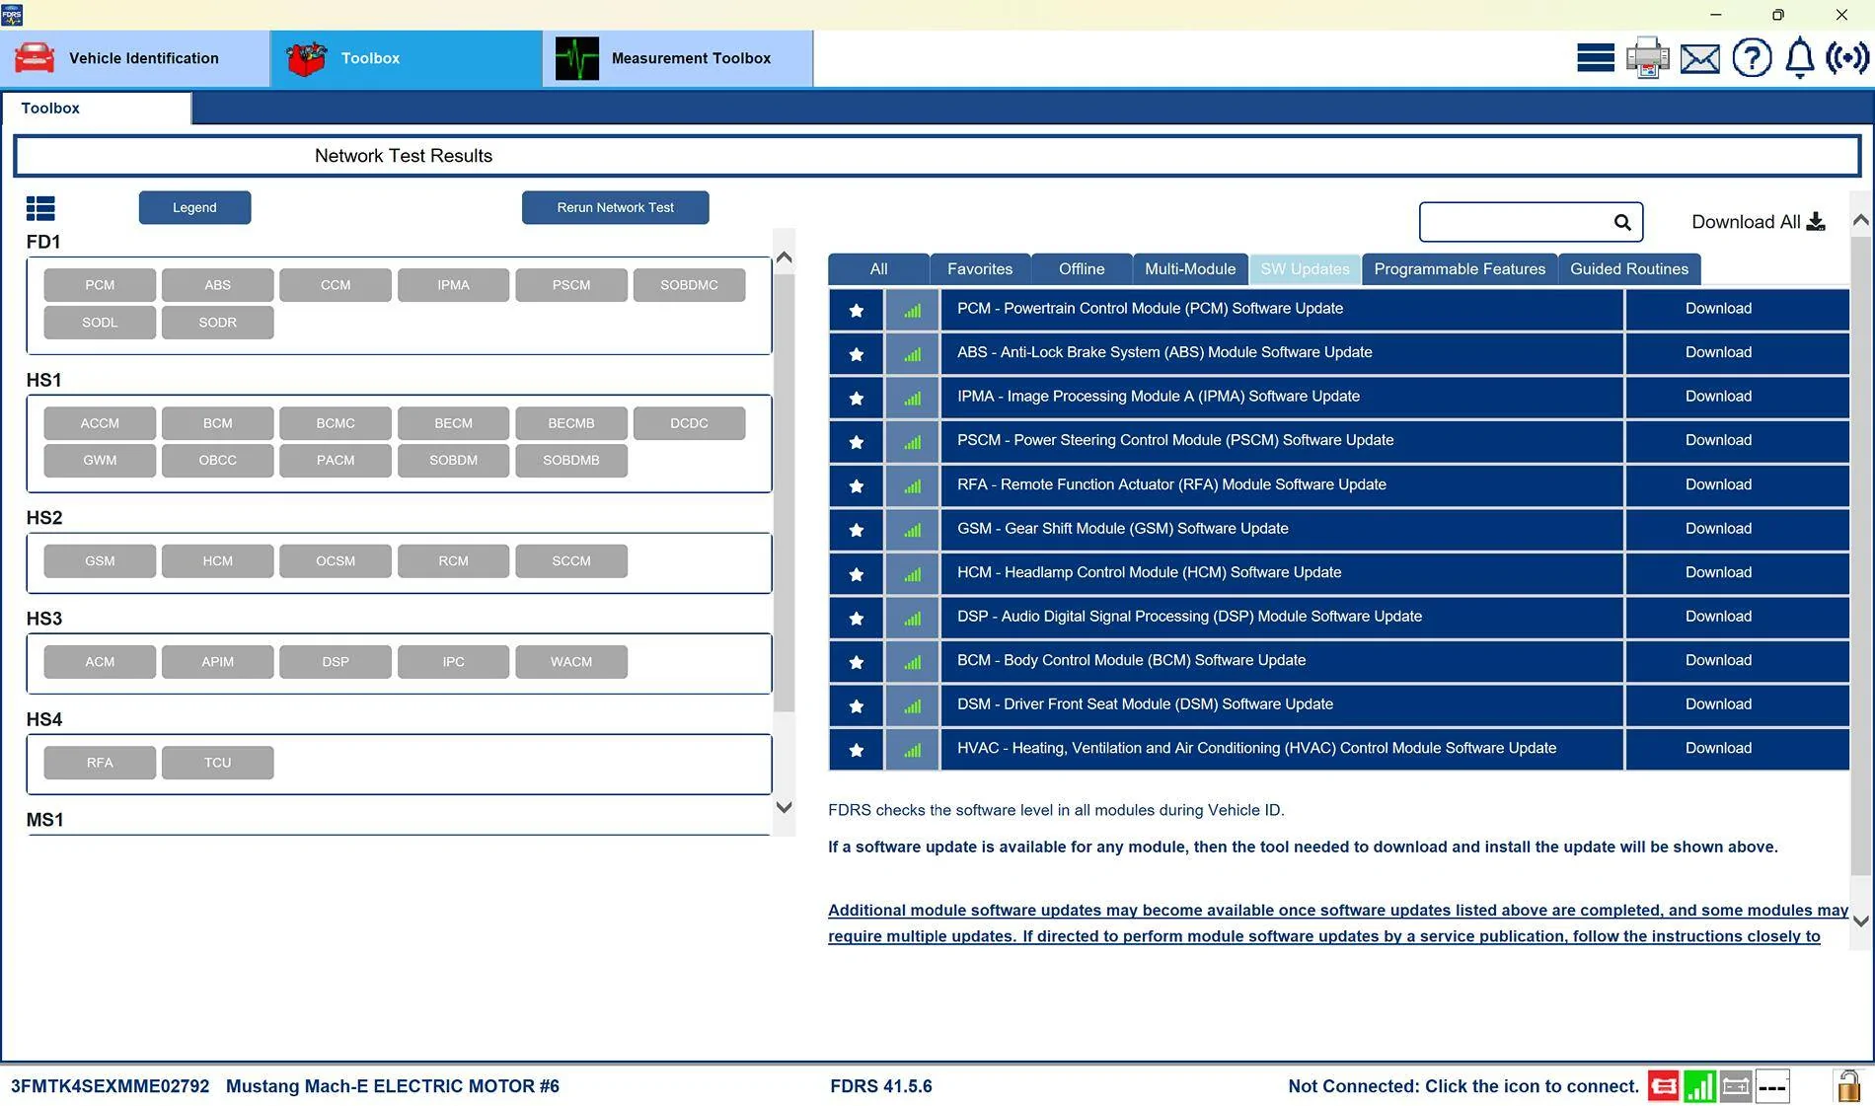Click the network list scrollbar thumb
The width and height of the screenshot is (1875, 1106).
[785, 493]
